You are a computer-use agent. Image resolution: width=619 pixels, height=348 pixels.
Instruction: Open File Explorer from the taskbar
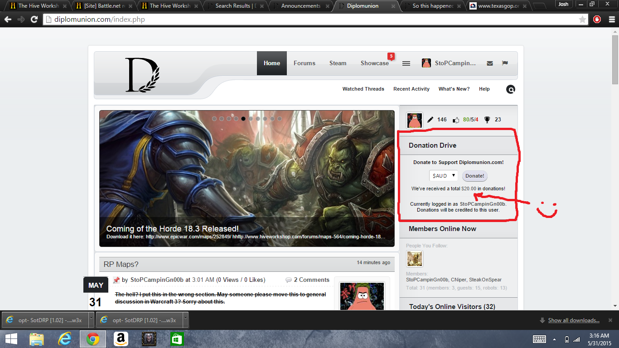tap(37, 339)
